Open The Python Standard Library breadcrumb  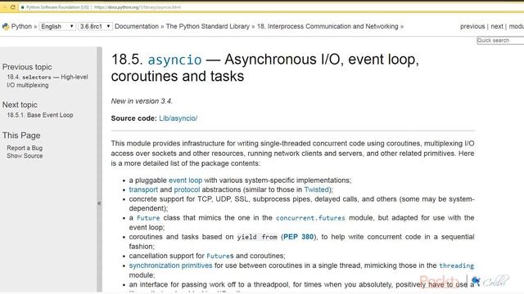[x=208, y=26]
